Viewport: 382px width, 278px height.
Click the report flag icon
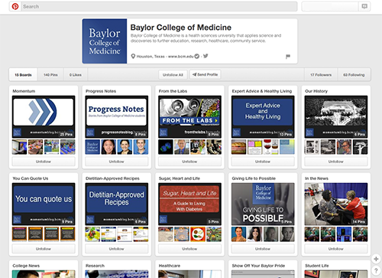coord(288,57)
